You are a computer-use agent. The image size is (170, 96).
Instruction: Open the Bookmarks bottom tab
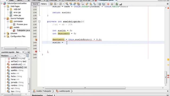coord(37,95)
